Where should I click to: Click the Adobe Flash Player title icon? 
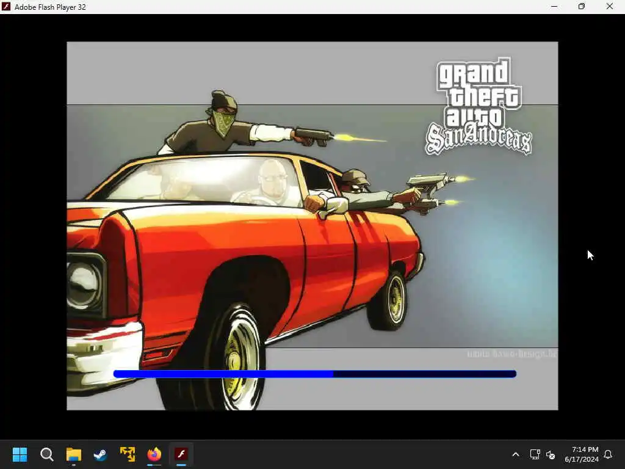pyautogui.click(x=6, y=7)
